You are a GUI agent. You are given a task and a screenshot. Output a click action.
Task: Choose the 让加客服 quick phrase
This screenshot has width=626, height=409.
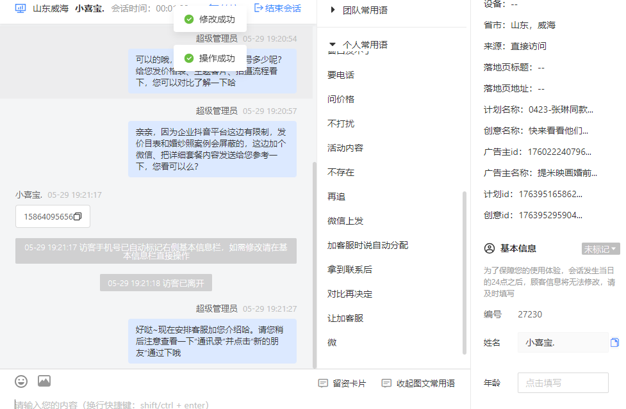[345, 318]
